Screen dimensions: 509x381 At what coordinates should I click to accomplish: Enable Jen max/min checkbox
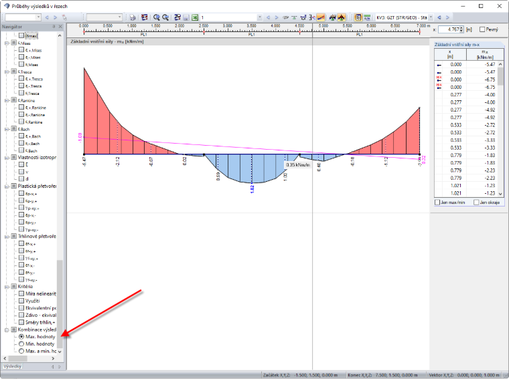pyautogui.click(x=437, y=202)
